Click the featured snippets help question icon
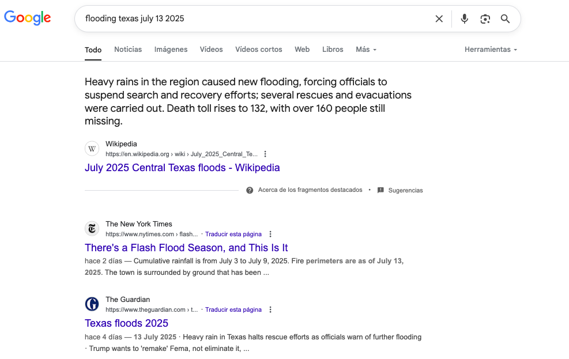 pos(250,190)
